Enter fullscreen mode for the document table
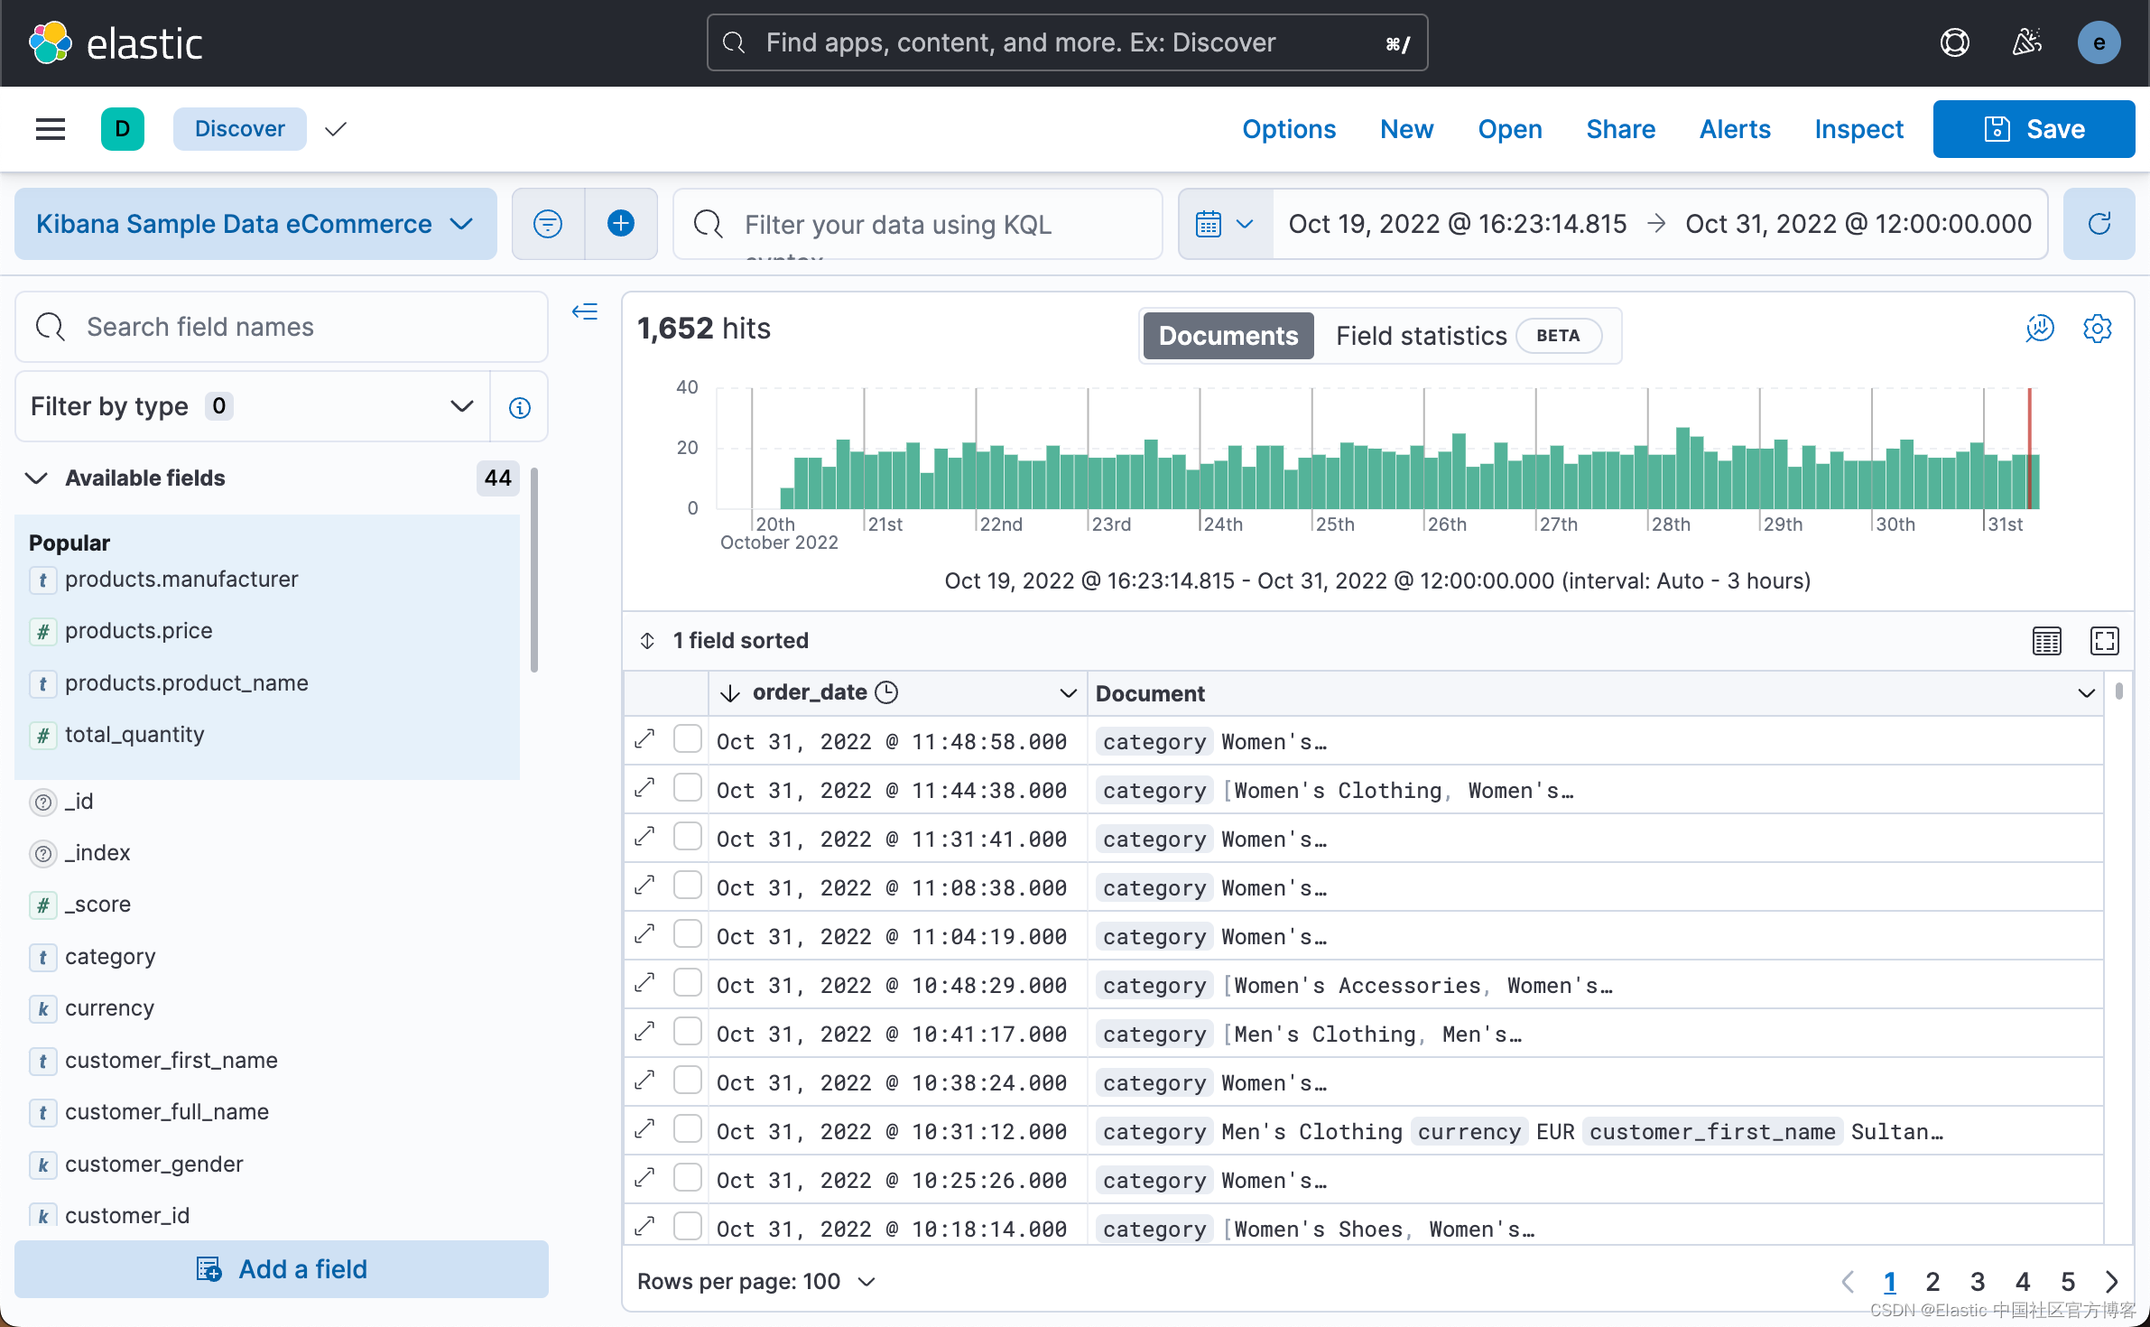 point(2104,641)
